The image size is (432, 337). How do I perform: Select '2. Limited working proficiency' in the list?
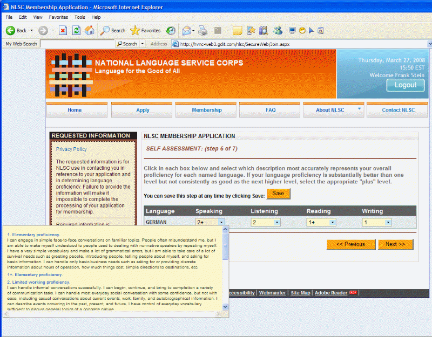(38, 282)
